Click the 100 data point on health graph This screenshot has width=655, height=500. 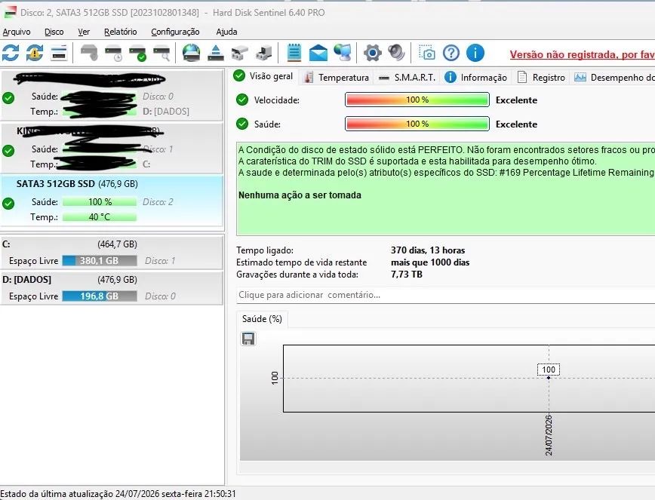click(549, 378)
